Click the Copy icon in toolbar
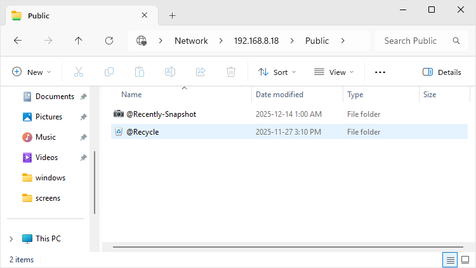This screenshot has height=268, width=476. click(x=109, y=72)
